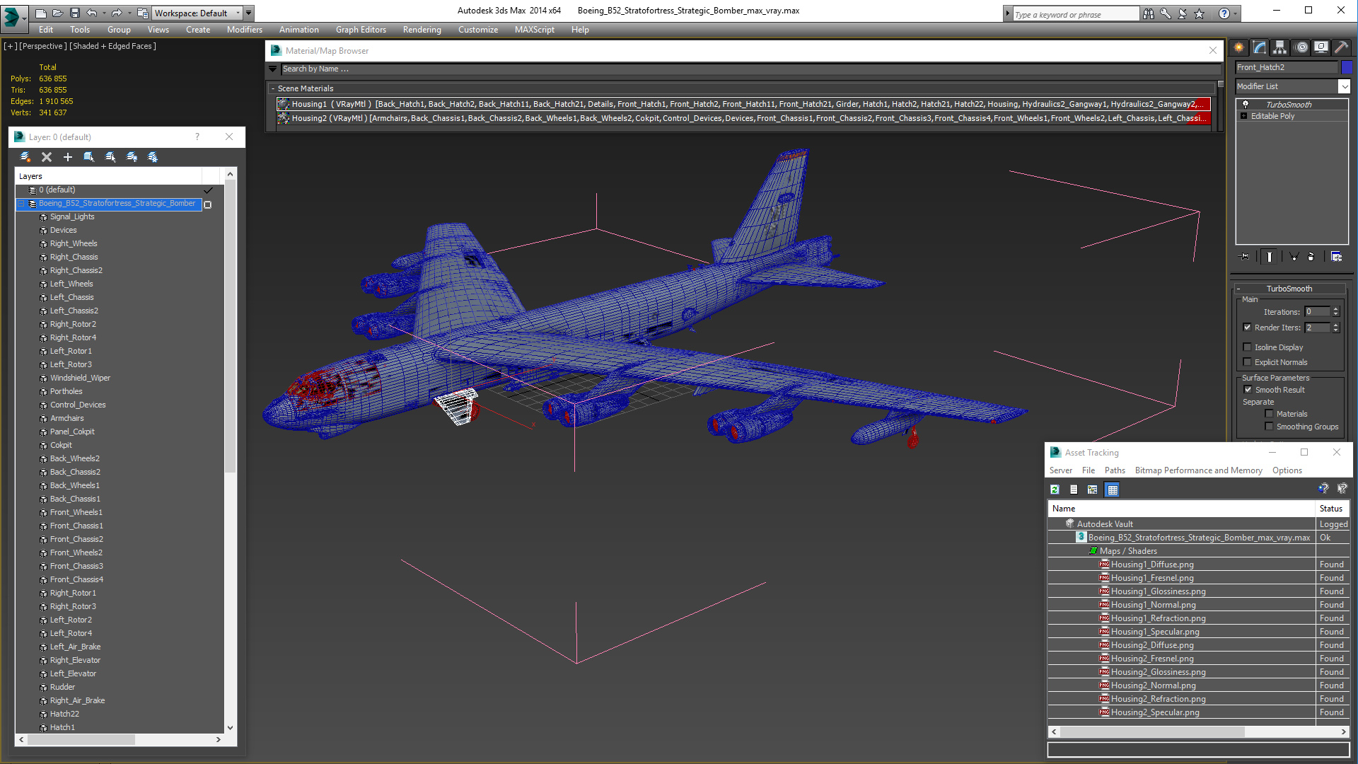This screenshot has height=764, width=1358.
Task: Open Material/Map Browser options arrow
Action: (273, 69)
